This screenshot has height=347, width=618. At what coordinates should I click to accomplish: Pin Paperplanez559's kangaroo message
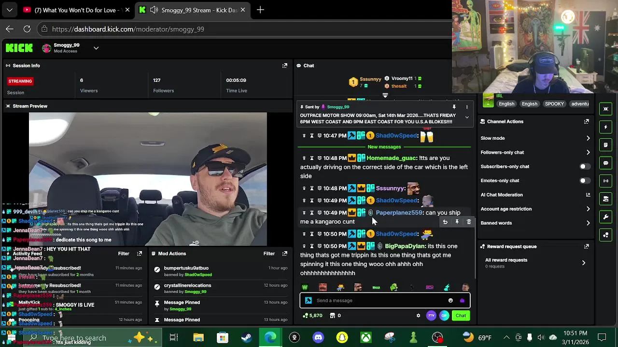pos(457,222)
